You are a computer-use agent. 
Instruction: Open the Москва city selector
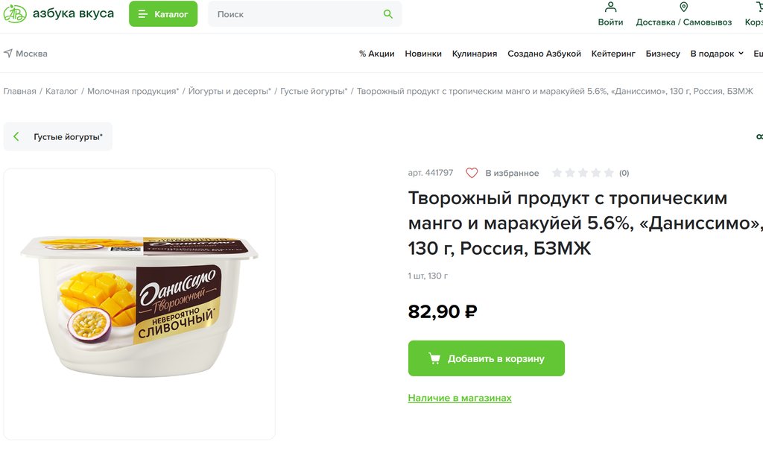(31, 54)
